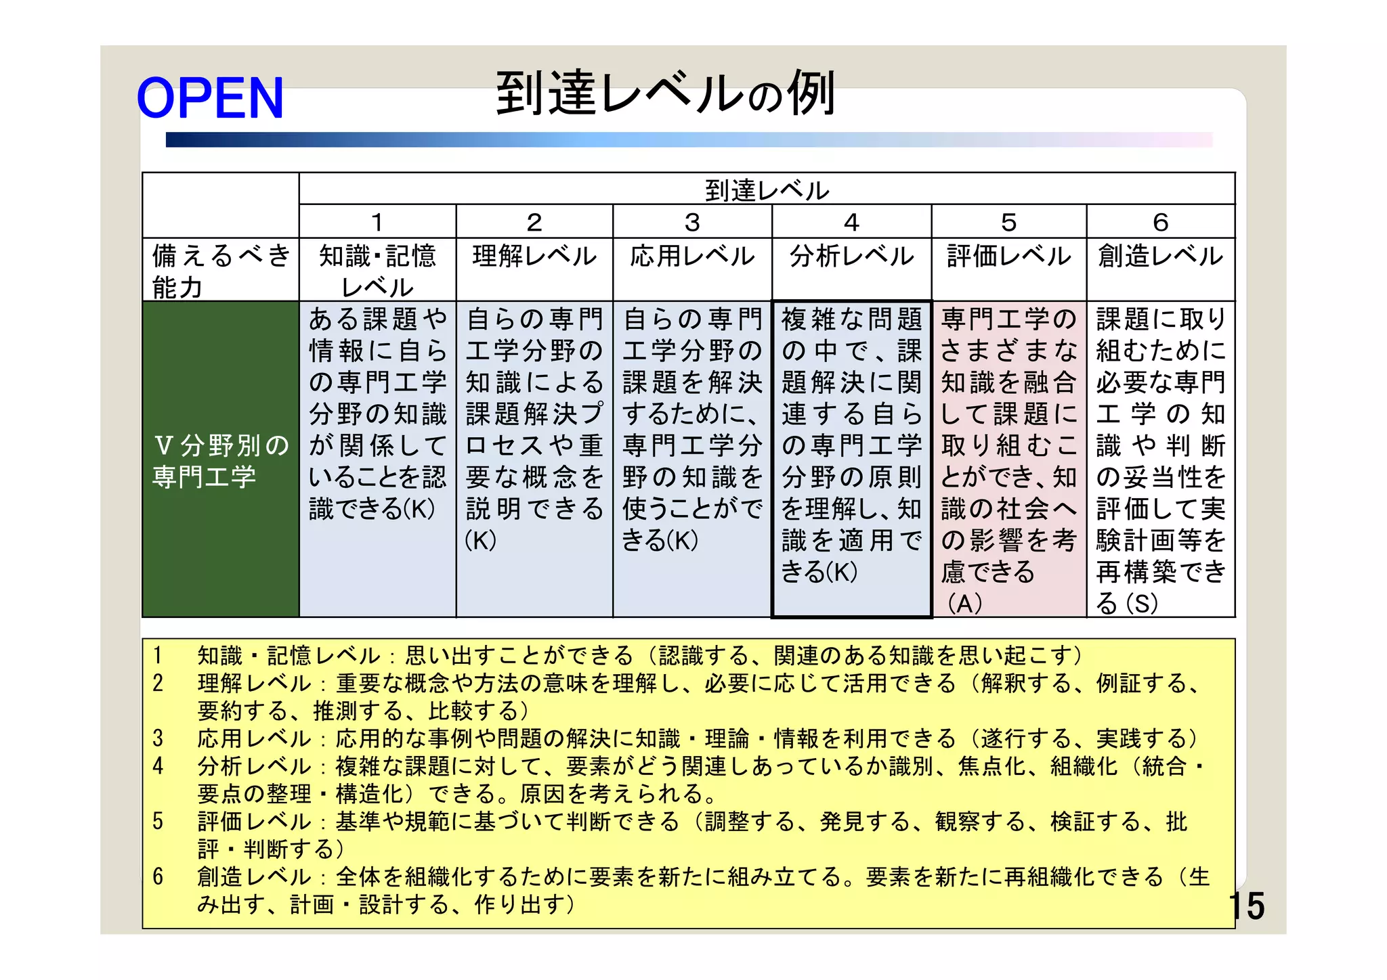The width and height of the screenshot is (1387, 980).
Task: Click the blue OPEN label
Action: click(210, 99)
